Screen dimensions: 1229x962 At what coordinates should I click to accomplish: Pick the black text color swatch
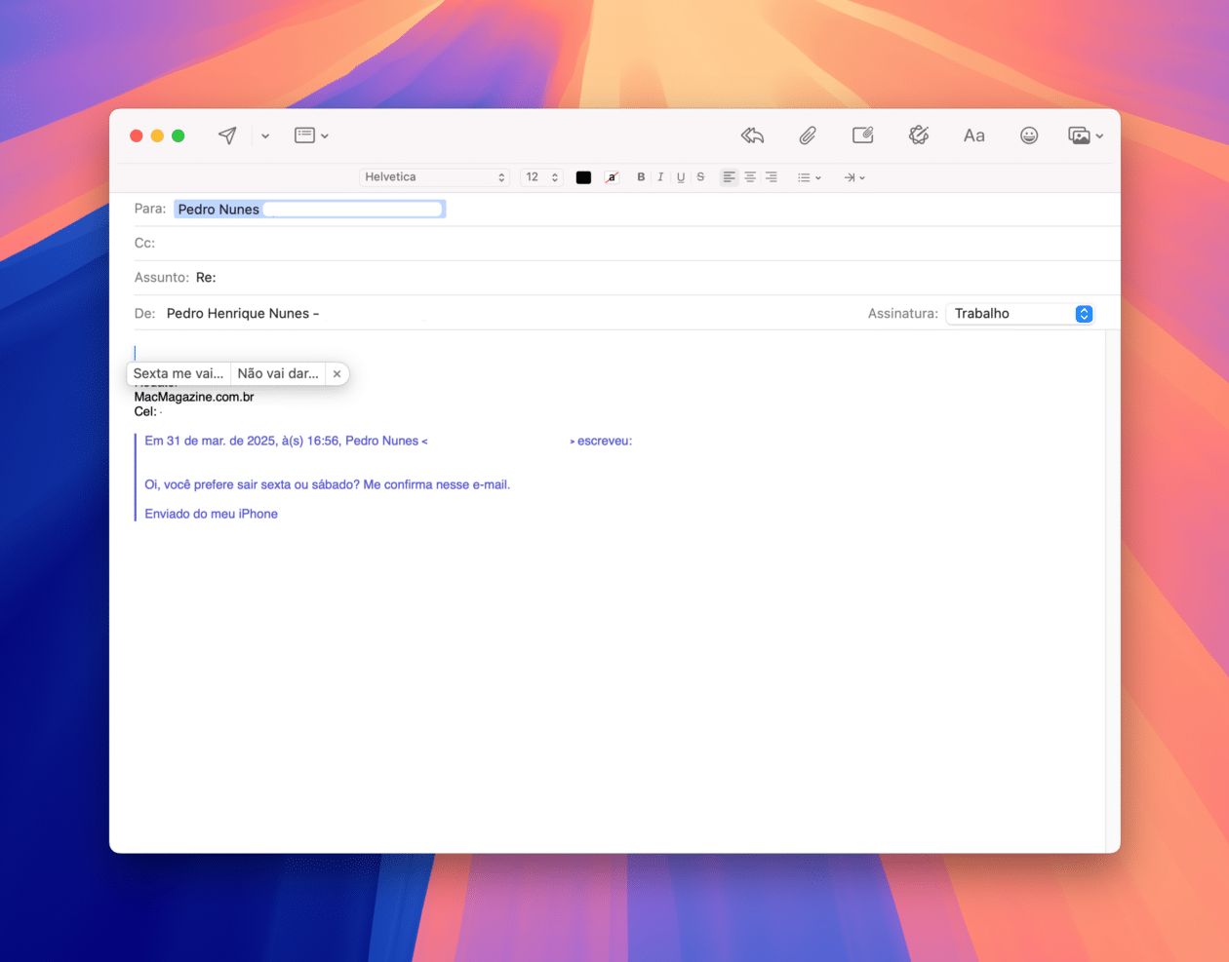[583, 177]
